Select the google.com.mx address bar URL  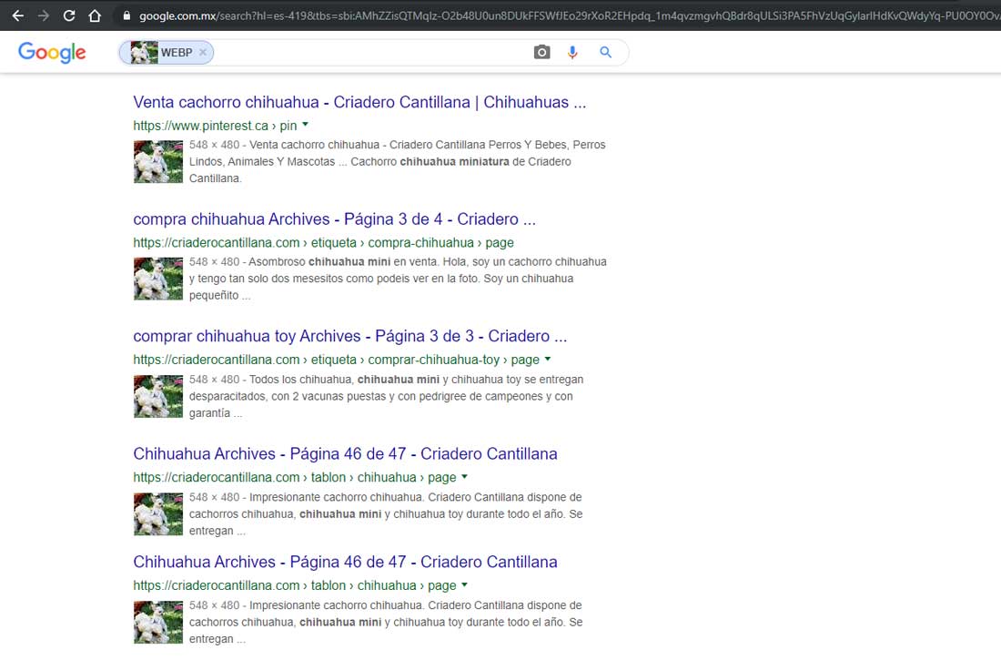tap(568, 15)
